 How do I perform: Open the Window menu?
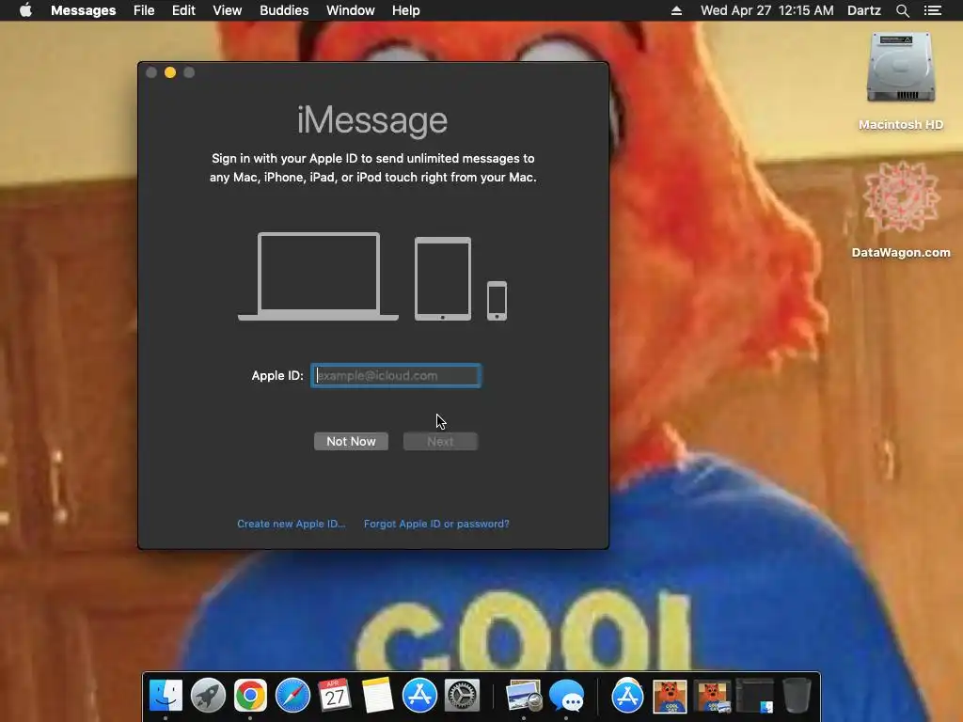coord(350,10)
